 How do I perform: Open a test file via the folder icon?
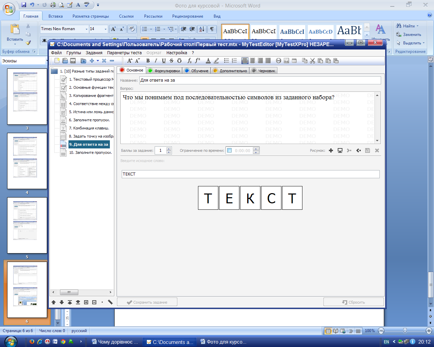point(65,61)
